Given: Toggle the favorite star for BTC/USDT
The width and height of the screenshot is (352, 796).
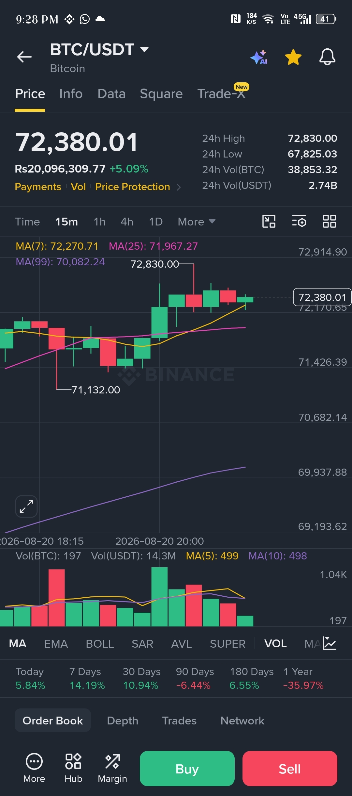Looking at the screenshot, I should (293, 57).
